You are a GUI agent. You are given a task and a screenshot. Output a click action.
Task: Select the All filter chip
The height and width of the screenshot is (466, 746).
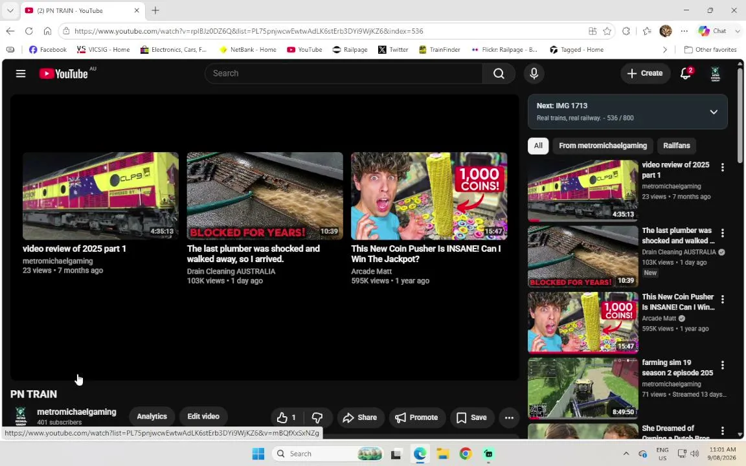[x=538, y=146]
